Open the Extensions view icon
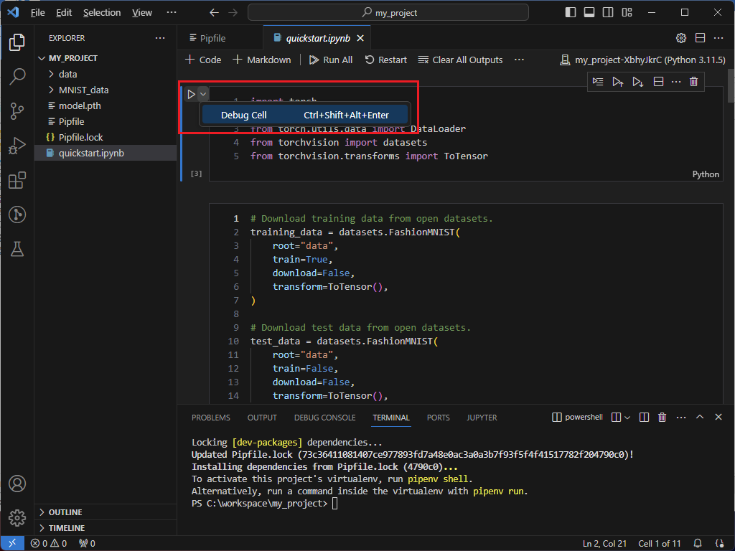This screenshot has width=735, height=551. point(17,180)
